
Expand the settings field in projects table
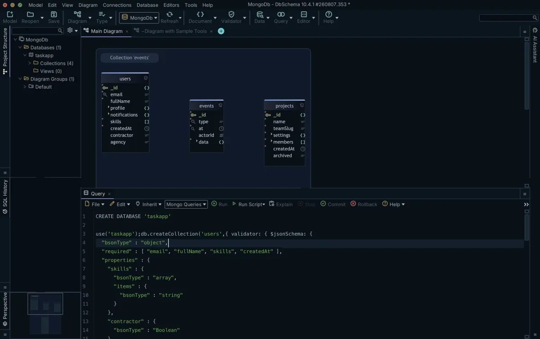point(272,134)
